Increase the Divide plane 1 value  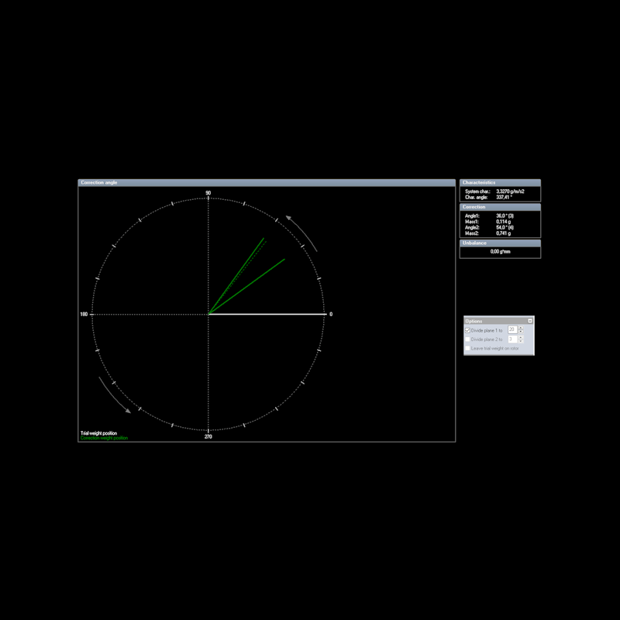point(521,328)
